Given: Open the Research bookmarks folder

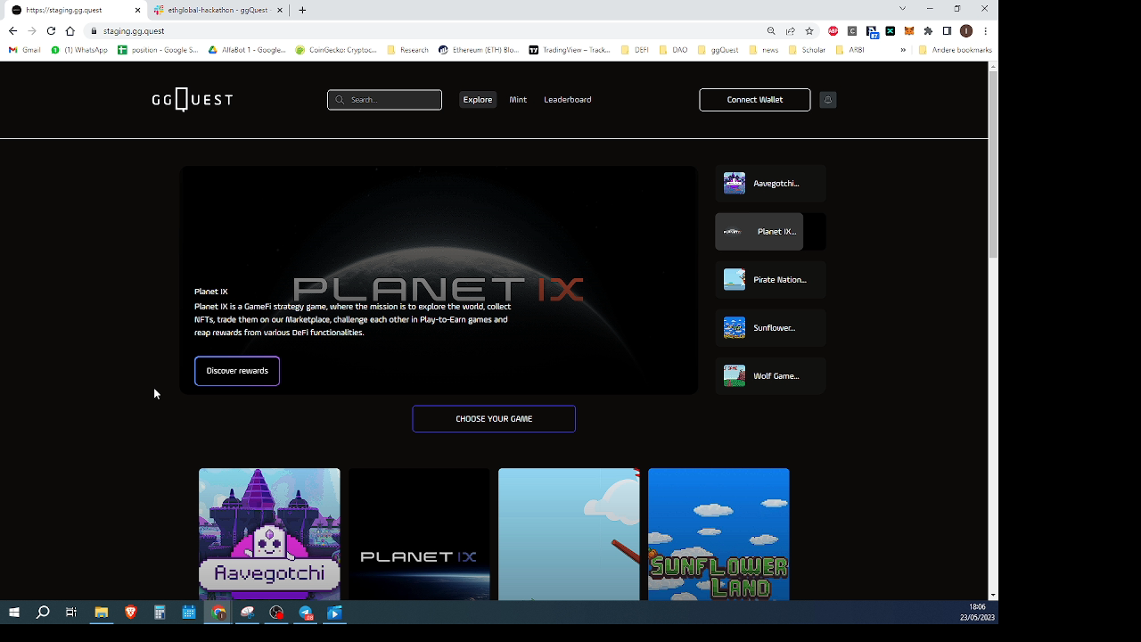Looking at the screenshot, I should pos(407,50).
